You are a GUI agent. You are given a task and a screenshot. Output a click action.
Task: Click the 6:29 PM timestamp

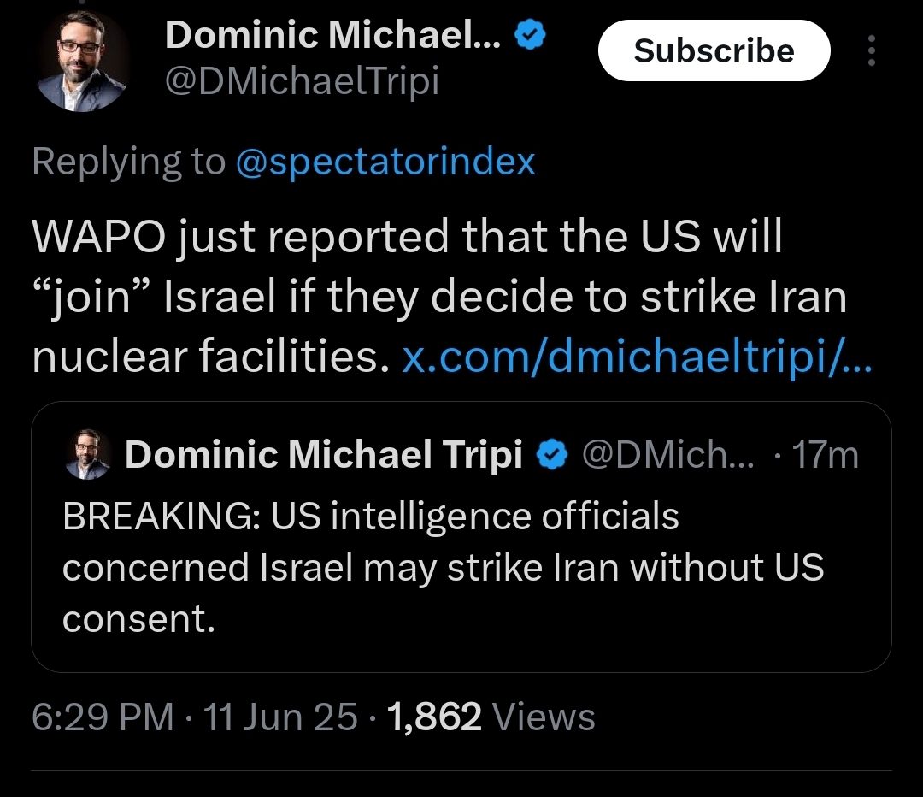pos(103,717)
